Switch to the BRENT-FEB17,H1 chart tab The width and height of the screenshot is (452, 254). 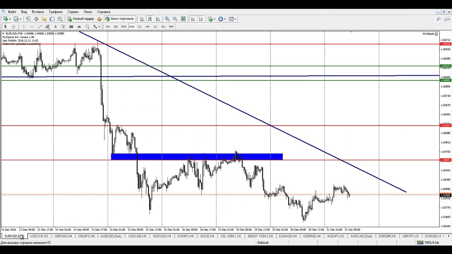click(x=260, y=236)
